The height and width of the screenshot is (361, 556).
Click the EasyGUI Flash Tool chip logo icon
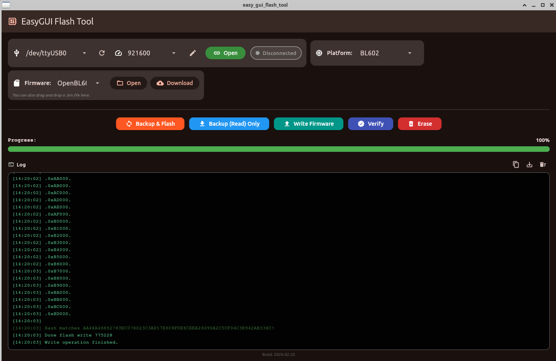click(x=13, y=21)
